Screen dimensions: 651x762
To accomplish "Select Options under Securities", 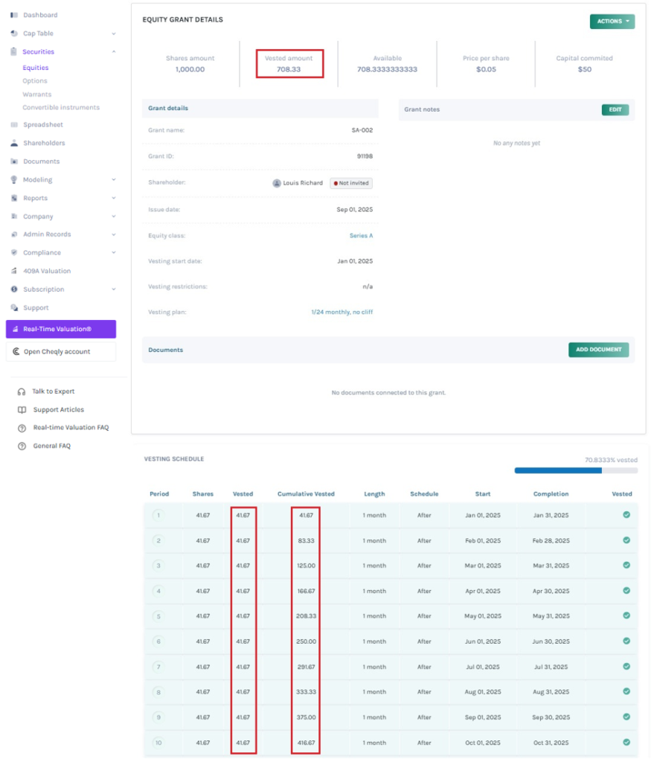I will (35, 80).
